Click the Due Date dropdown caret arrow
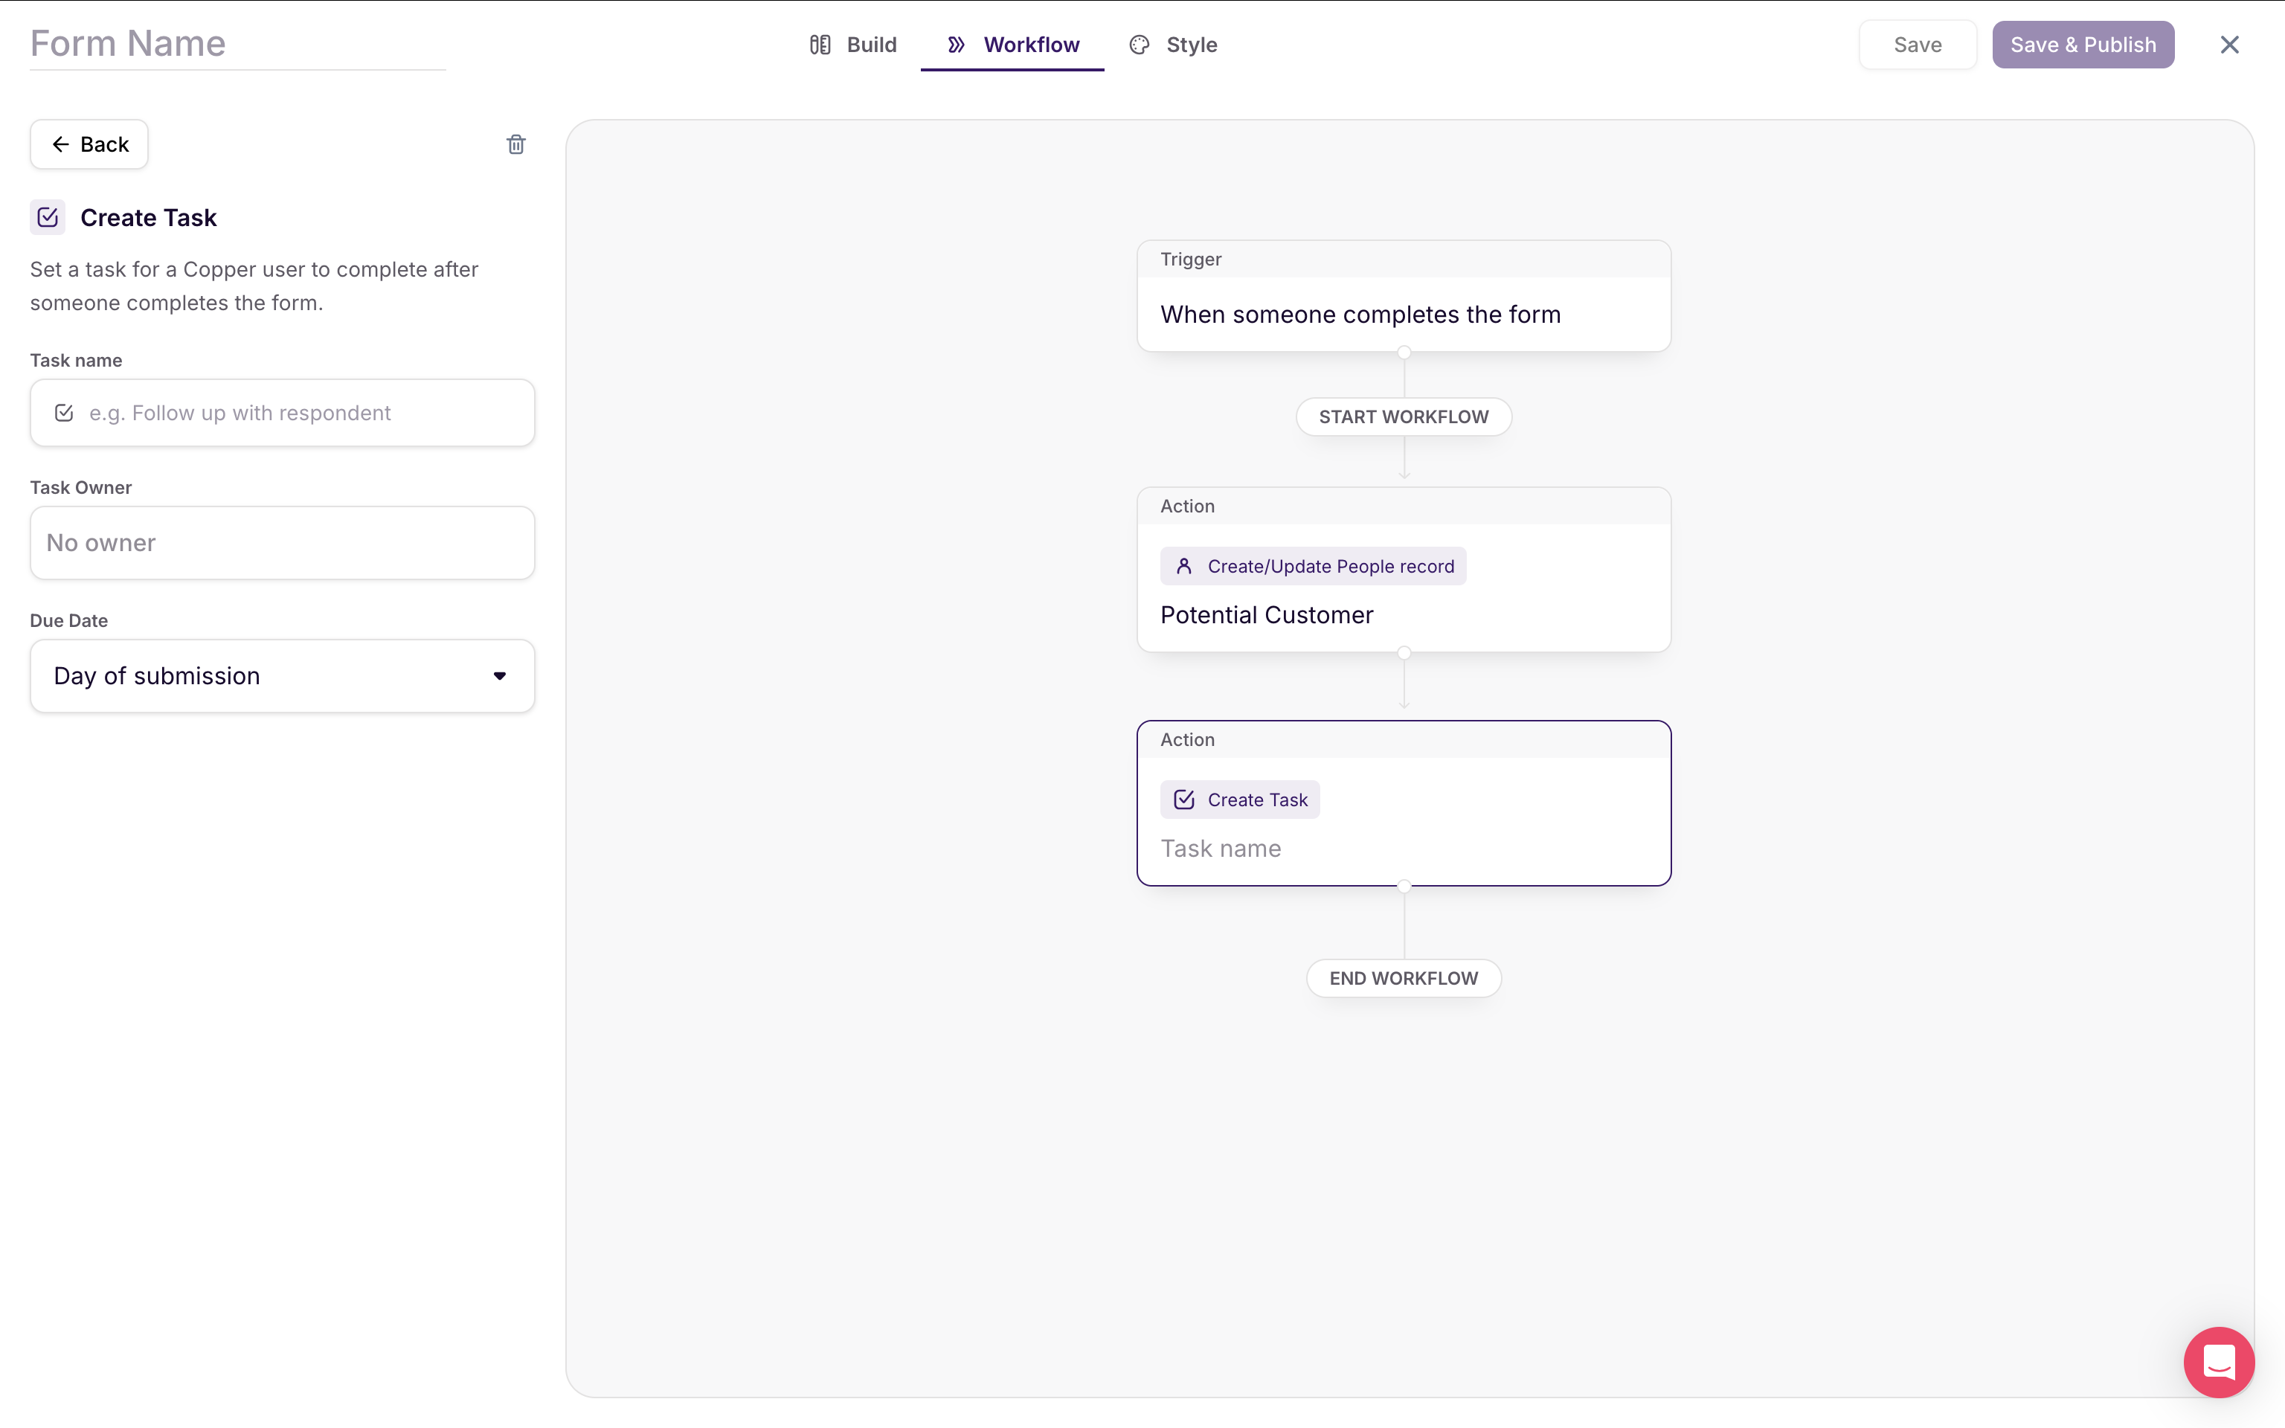2285x1428 pixels. (500, 676)
